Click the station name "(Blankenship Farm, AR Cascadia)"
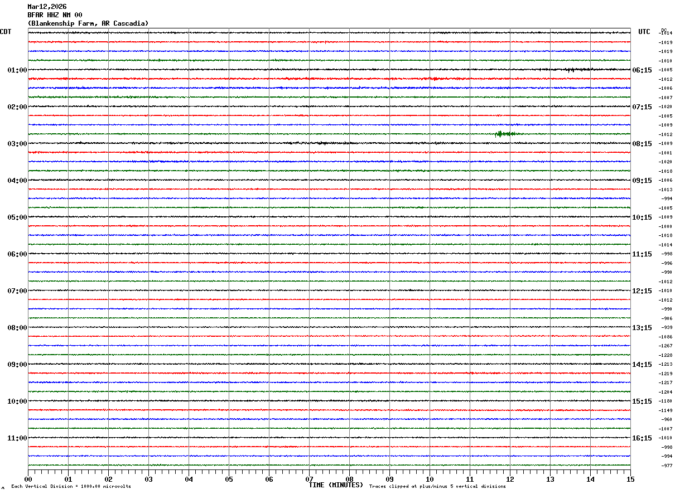Image resolution: width=675 pixels, height=494 pixels. (x=88, y=23)
